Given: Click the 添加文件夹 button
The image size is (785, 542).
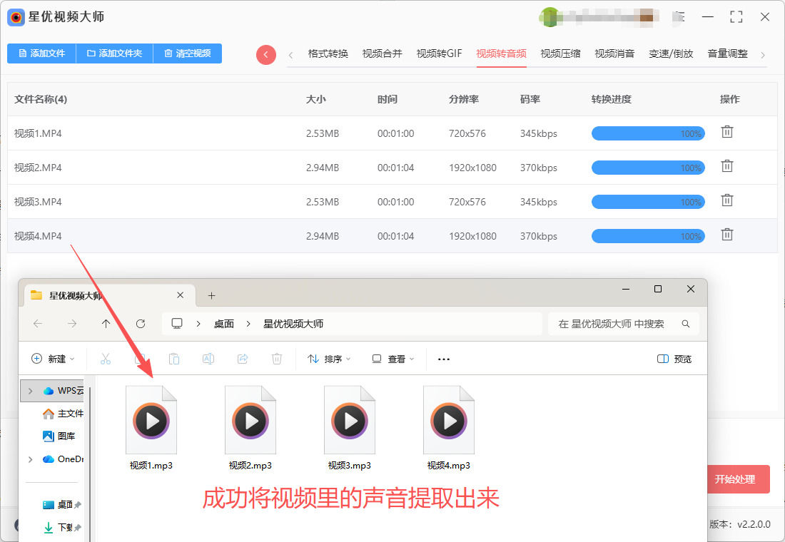Looking at the screenshot, I should click(x=114, y=53).
